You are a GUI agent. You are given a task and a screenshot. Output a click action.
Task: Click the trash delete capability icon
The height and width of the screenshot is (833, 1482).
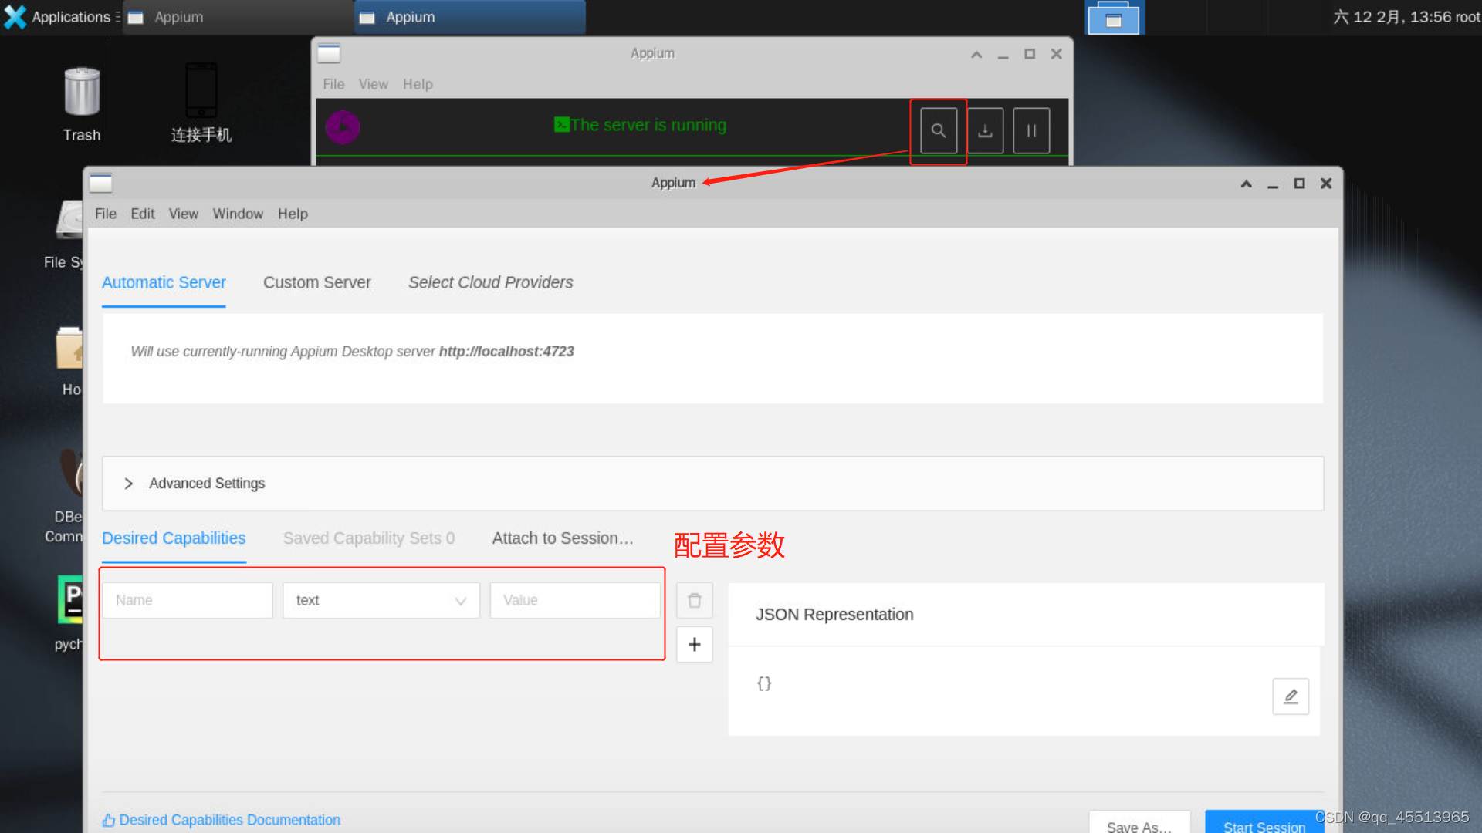[x=694, y=600]
